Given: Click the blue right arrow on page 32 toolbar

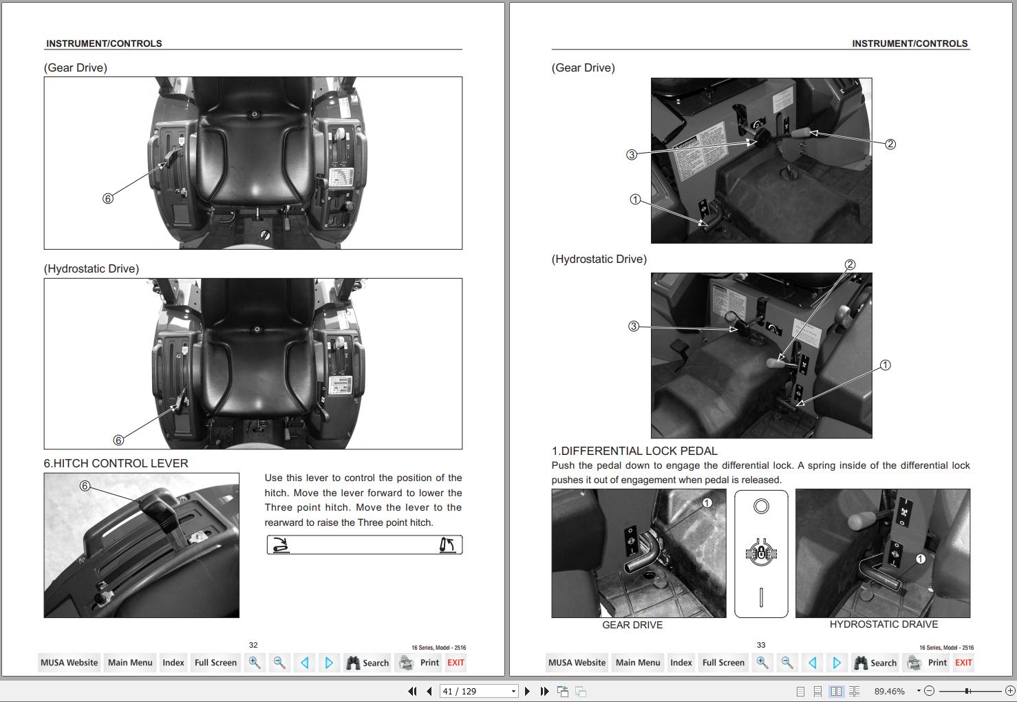Looking at the screenshot, I should click(x=329, y=663).
